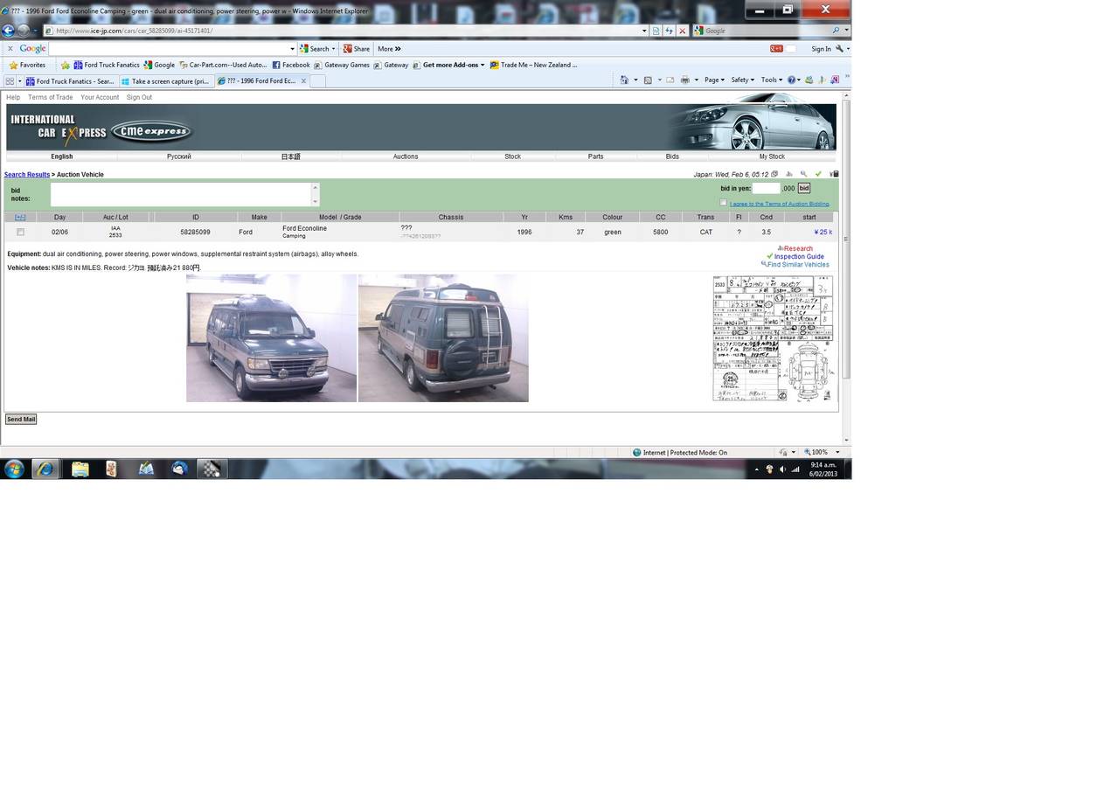
Task: Expand the Google toolbar More chevron
Action: [x=389, y=49]
